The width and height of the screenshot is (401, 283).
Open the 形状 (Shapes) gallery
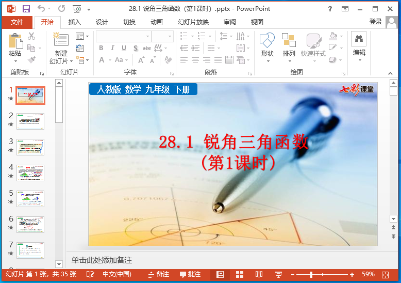coord(268,48)
